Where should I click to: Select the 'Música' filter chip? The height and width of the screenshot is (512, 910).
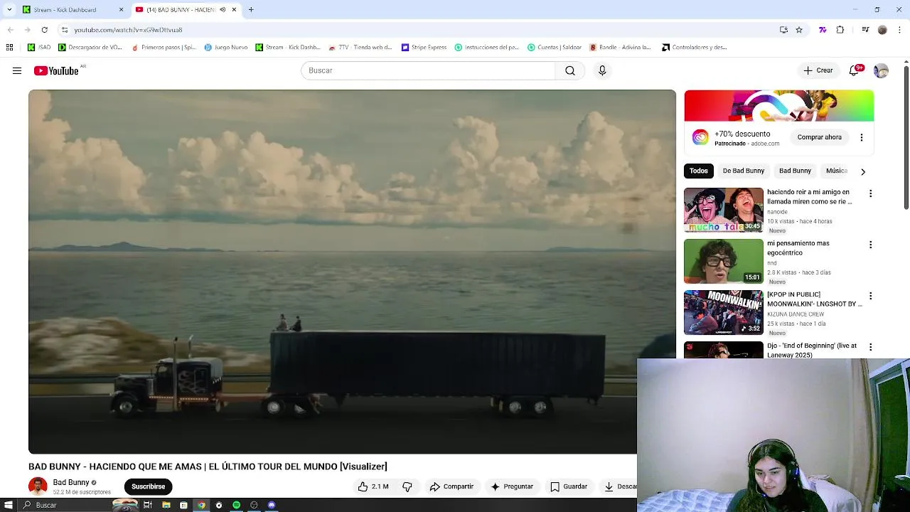click(837, 171)
